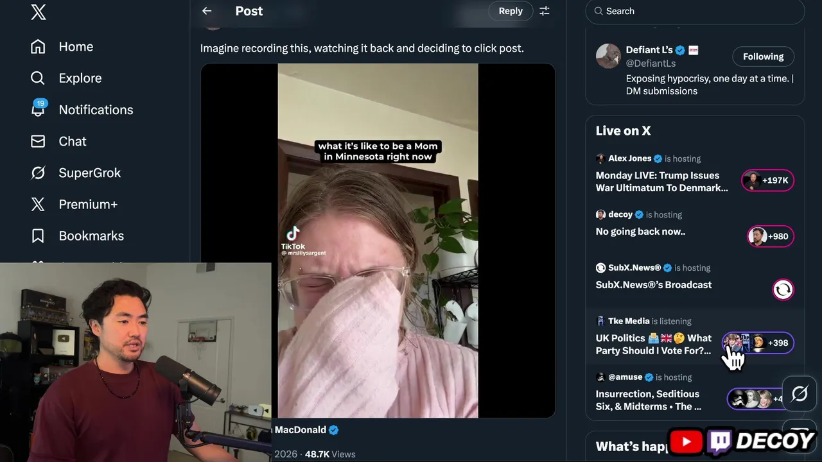This screenshot has width=822, height=462.
Task: Open the Explore page
Action: (80, 78)
